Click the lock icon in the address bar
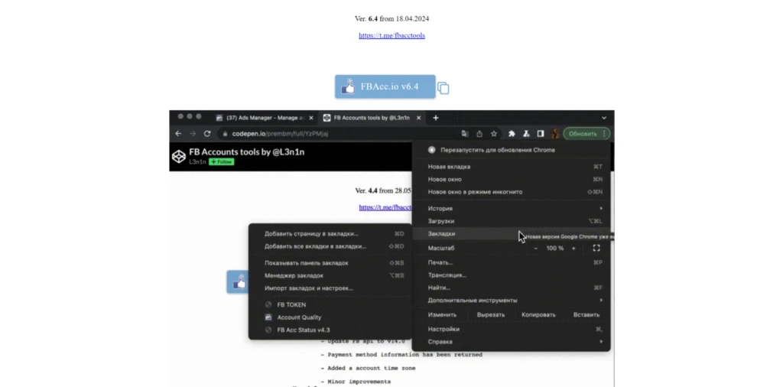Image resolution: width=783 pixels, height=387 pixels. coord(225,134)
